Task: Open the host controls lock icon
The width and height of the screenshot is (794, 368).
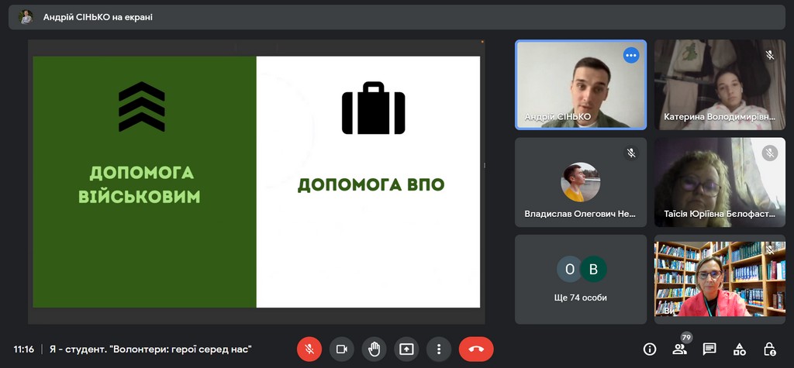Action: (x=769, y=349)
